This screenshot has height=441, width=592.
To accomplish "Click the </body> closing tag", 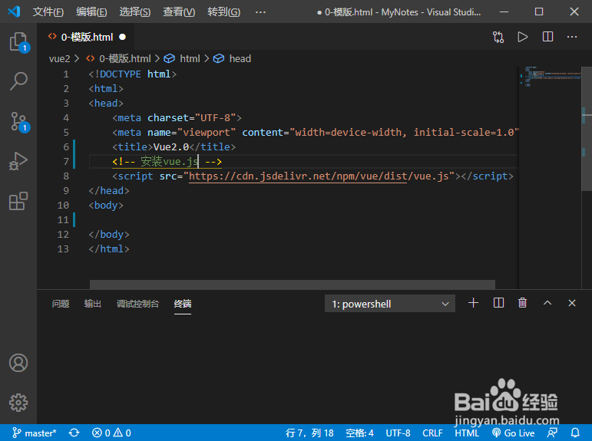I will tap(109, 234).
